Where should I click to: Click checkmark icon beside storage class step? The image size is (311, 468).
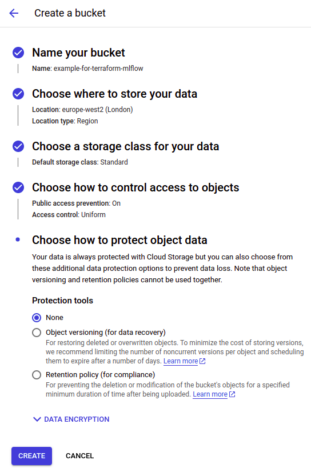point(18,146)
